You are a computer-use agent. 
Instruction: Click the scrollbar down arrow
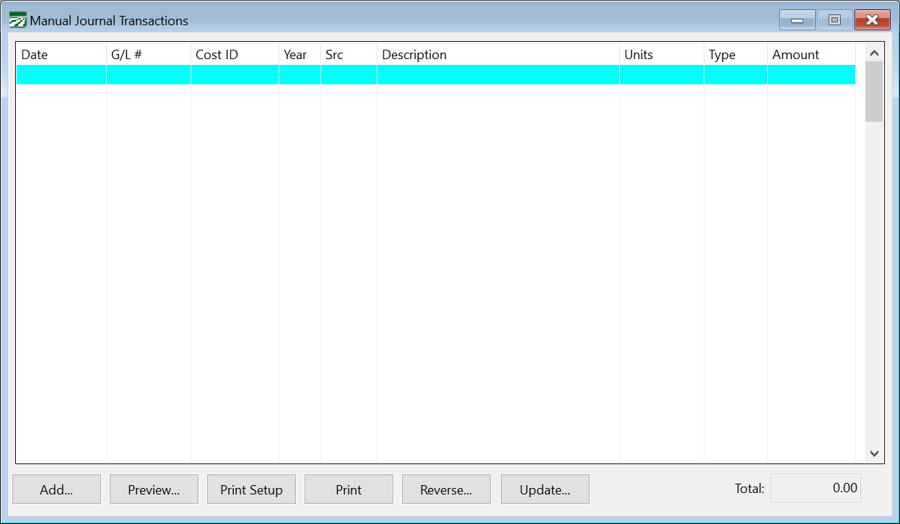(874, 454)
